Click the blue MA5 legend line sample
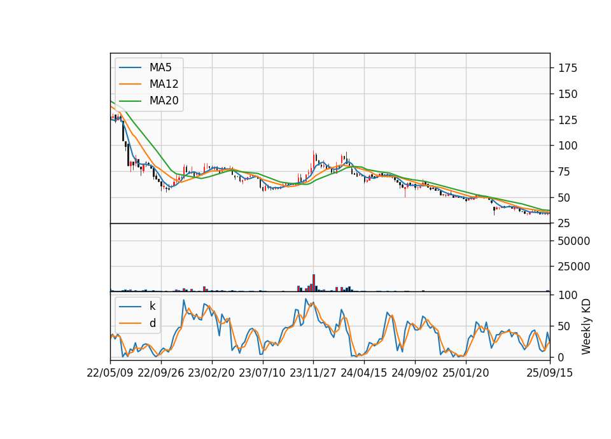Viewport: 611px width, 439px height. click(130, 67)
